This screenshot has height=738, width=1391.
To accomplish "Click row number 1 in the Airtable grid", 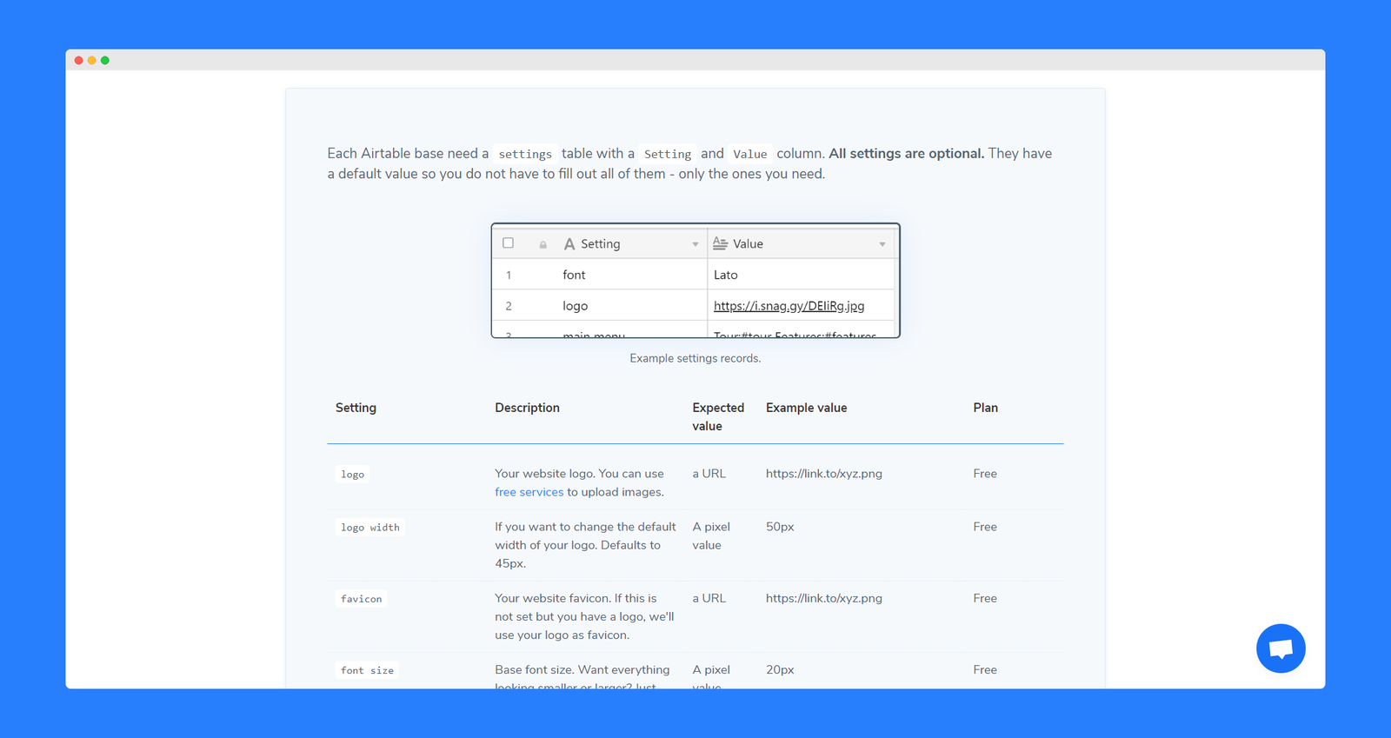I will 509,275.
